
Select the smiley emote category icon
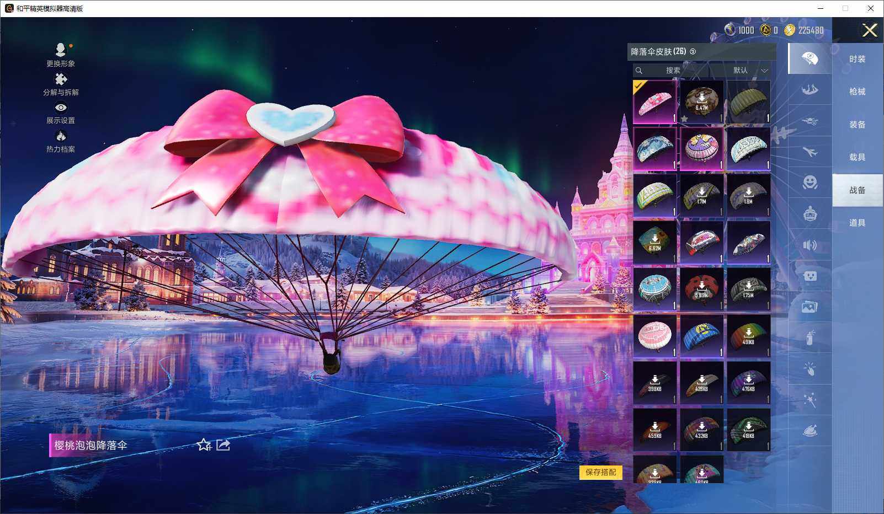point(810,183)
